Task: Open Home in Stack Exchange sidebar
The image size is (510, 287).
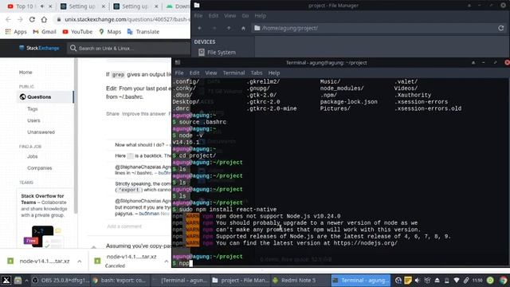Action: (x=25, y=73)
